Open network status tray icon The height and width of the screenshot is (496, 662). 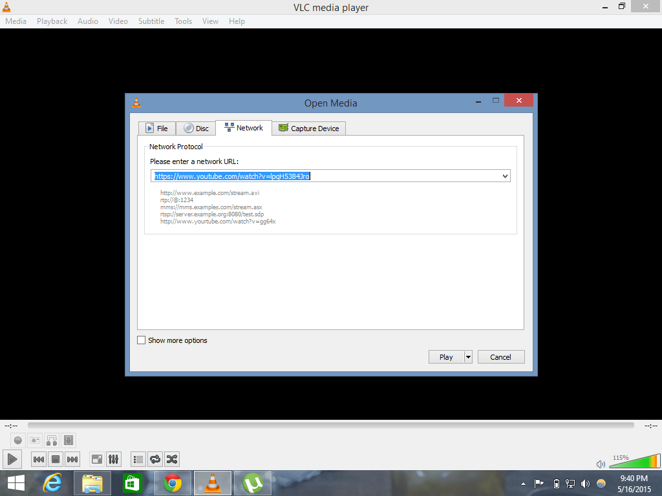[570, 483]
